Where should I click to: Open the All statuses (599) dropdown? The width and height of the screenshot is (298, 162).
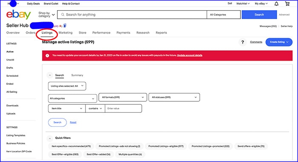(x=174, y=97)
